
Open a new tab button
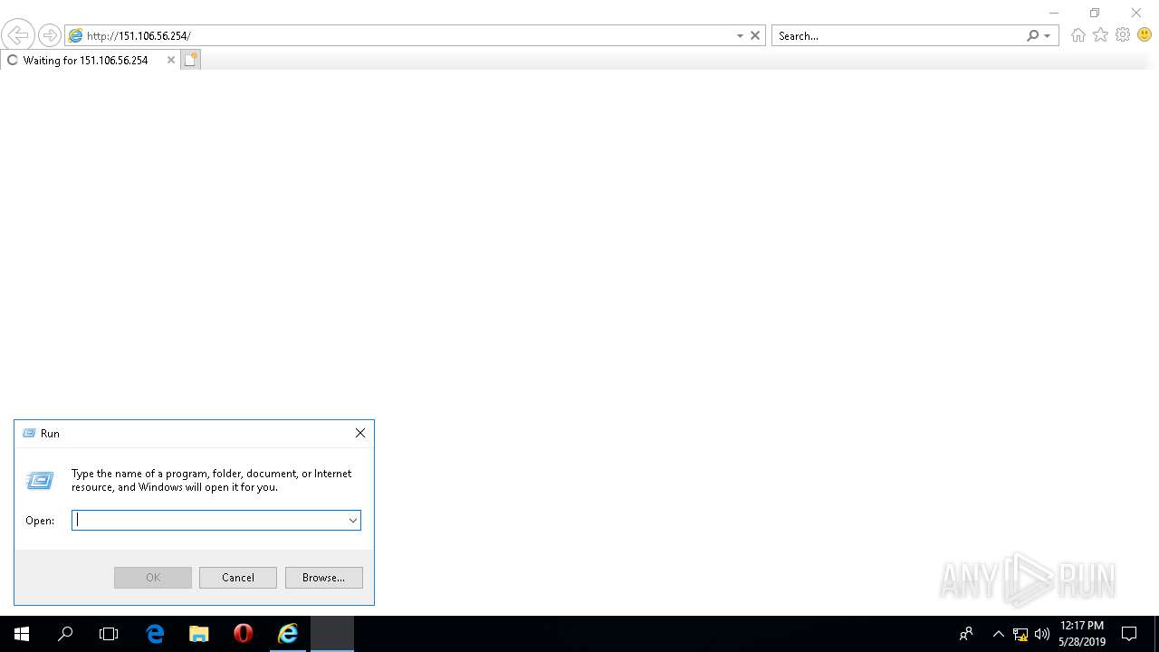[x=190, y=60]
